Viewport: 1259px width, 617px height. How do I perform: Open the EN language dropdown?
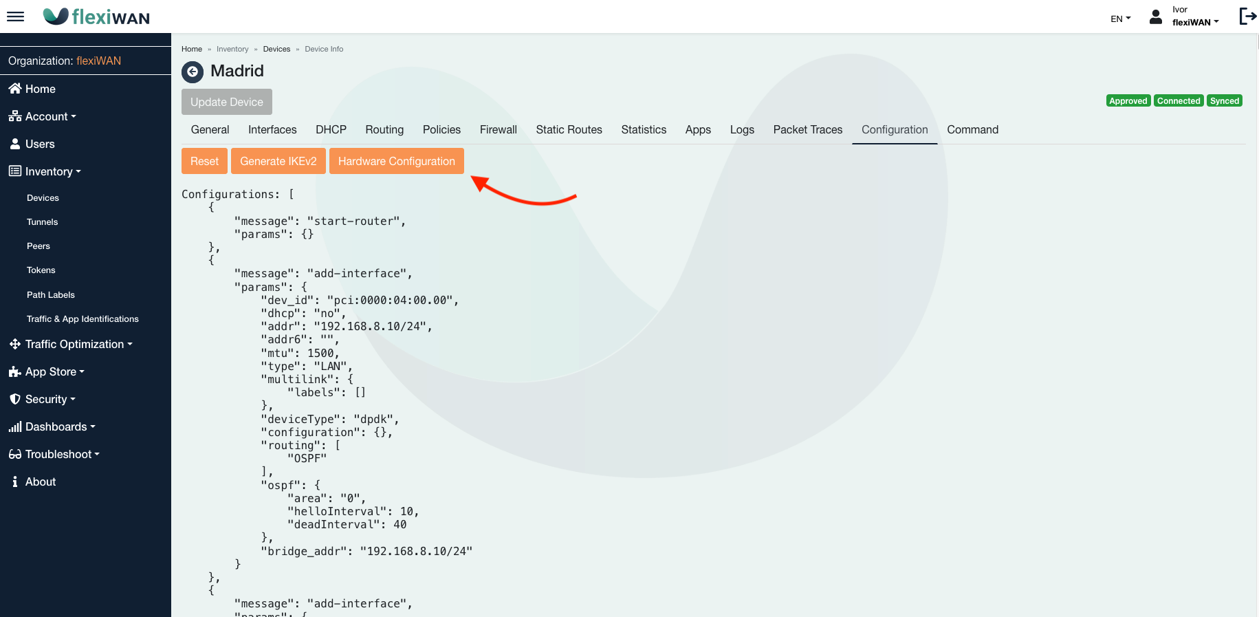pyautogui.click(x=1120, y=19)
